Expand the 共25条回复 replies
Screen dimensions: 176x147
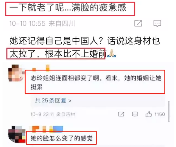(x=53, y=101)
